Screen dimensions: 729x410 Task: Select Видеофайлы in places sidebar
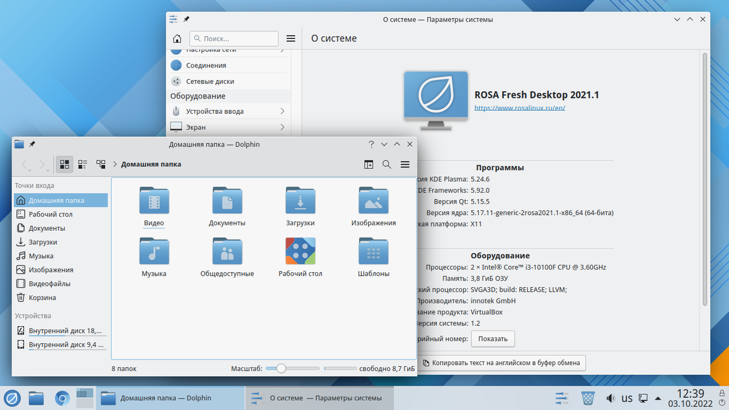pos(61,284)
